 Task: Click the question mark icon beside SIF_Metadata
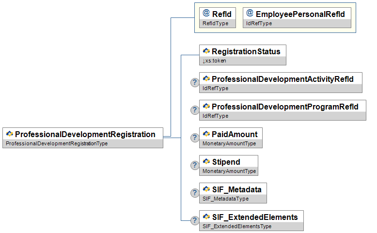(x=194, y=193)
